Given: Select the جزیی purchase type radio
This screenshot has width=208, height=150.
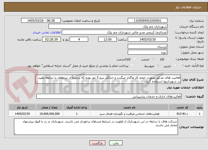Looking at the screenshot, I should point(175,65).
